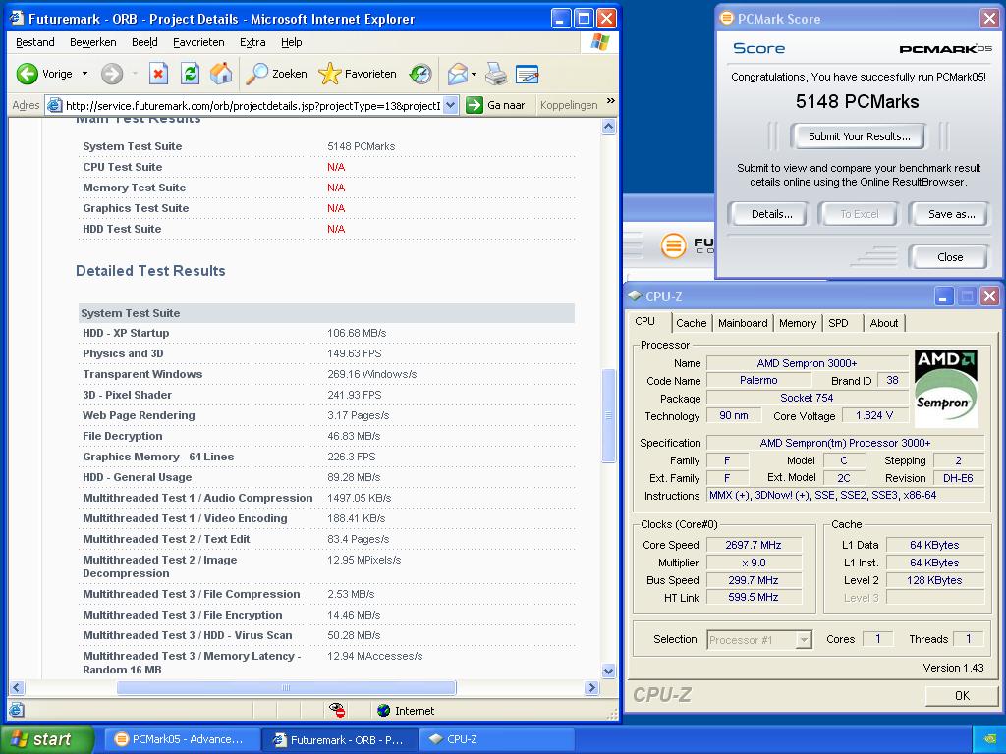Stop page loading with the red X icon
The height and width of the screenshot is (754, 1006).
pos(158,74)
